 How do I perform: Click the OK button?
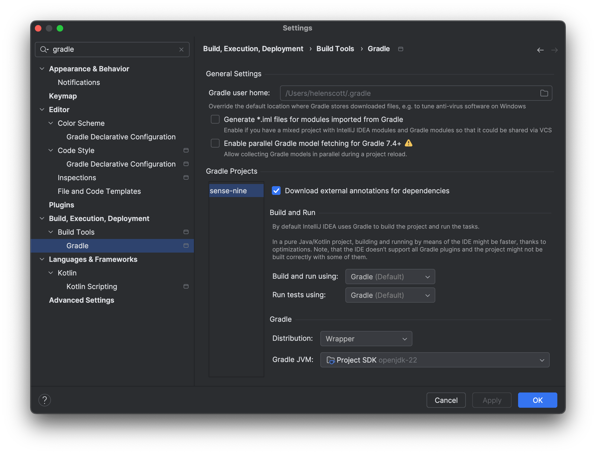pos(537,400)
